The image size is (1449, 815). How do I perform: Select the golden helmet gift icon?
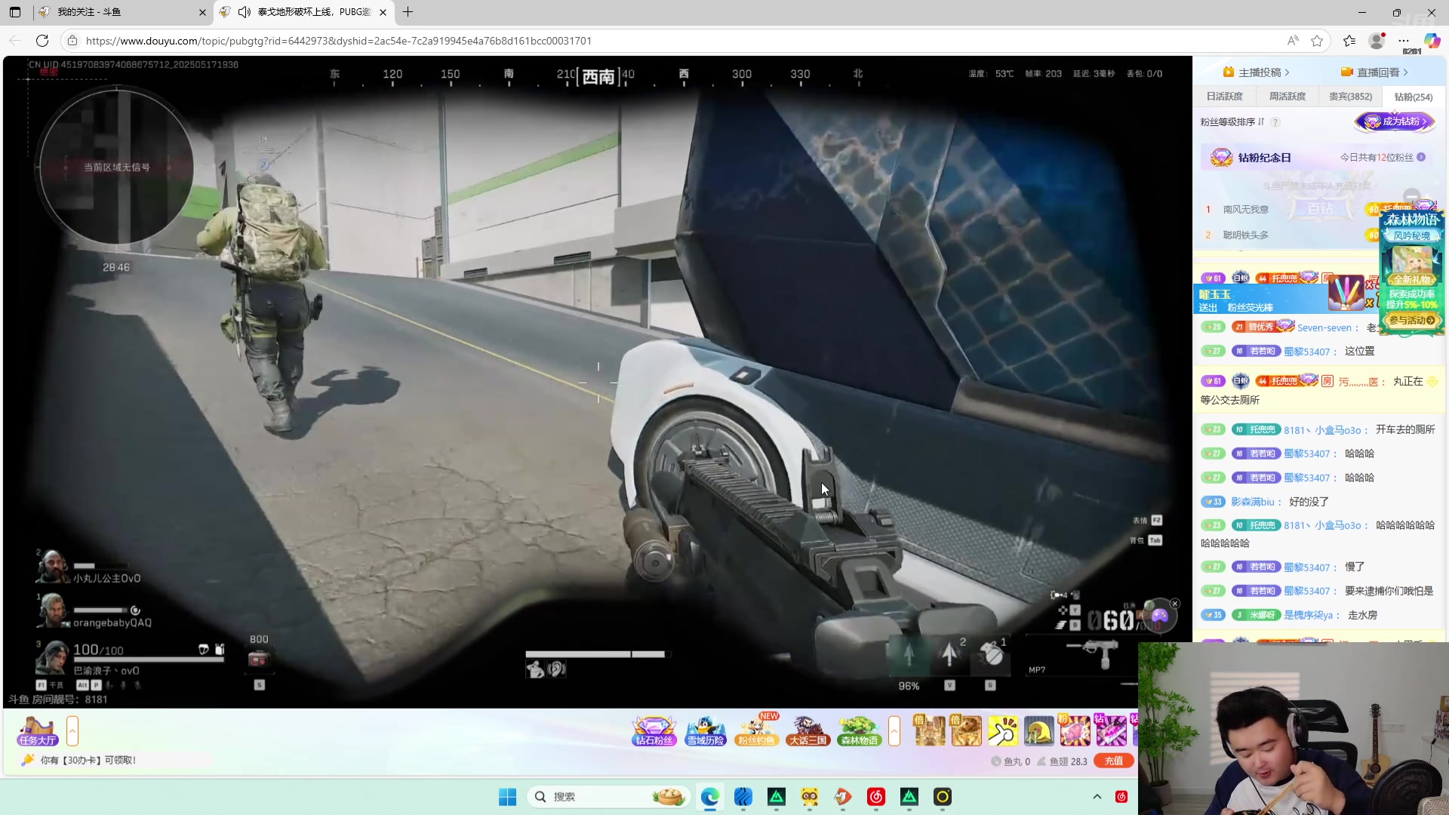(x=1039, y=730)
